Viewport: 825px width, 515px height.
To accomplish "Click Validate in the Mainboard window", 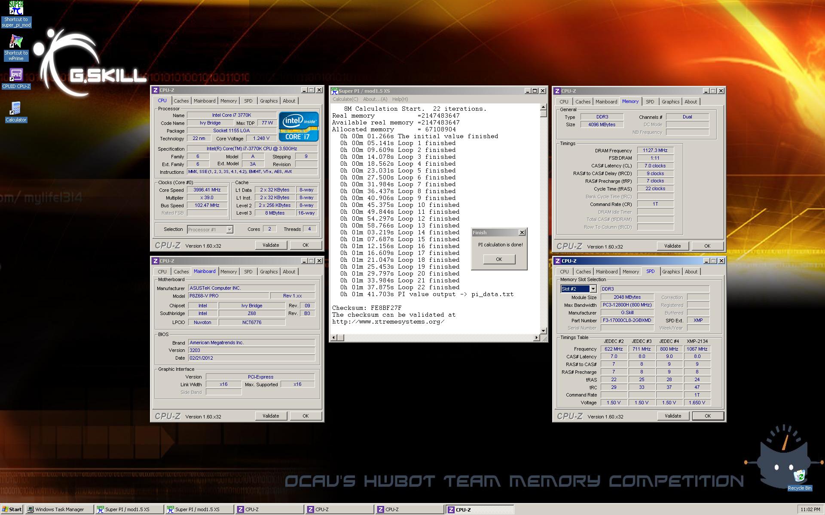I will (271, 416).
